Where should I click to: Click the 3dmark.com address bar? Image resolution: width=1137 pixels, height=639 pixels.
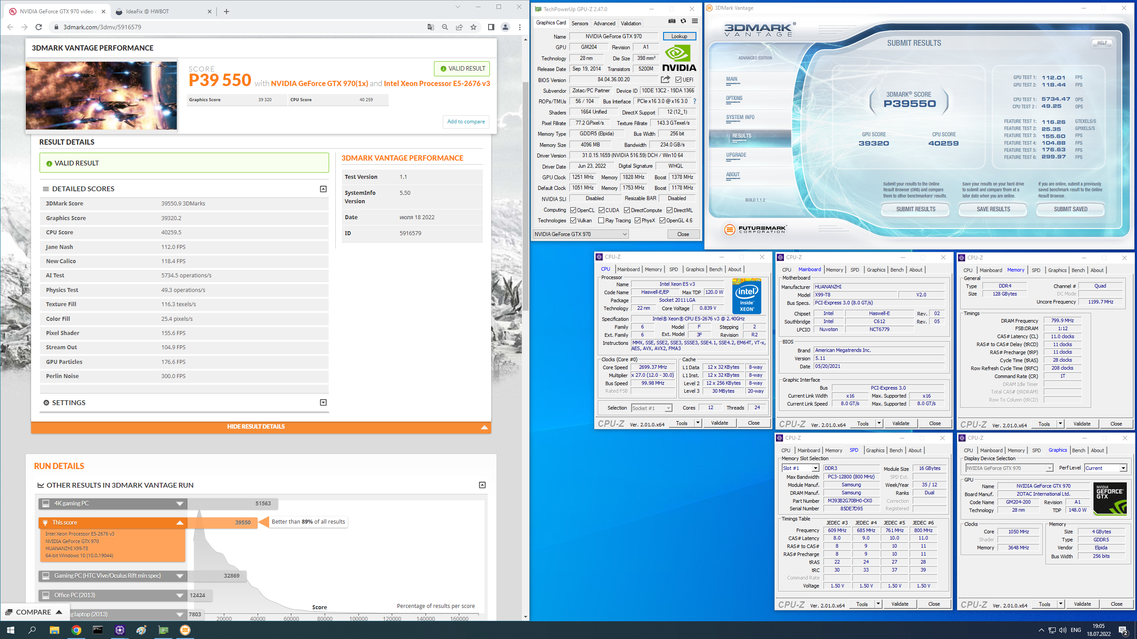point(240,27)
